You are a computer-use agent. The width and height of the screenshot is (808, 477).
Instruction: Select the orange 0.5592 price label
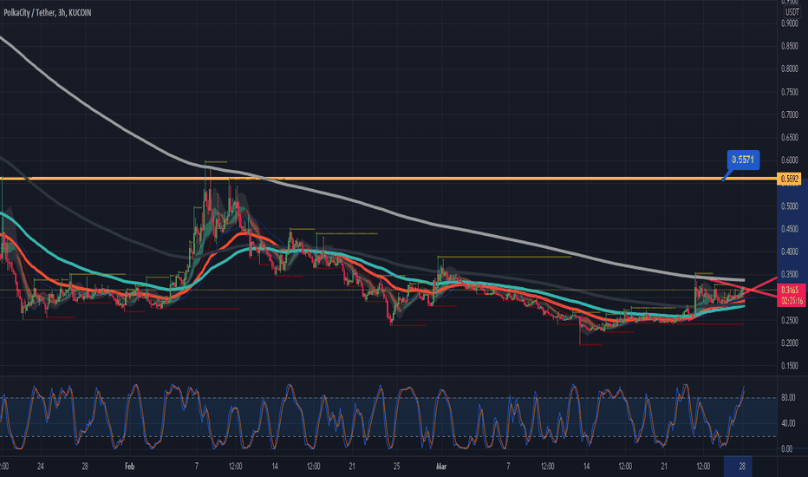tap(790, 180)
